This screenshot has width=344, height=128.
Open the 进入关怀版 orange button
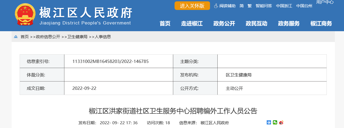[192, 6]
